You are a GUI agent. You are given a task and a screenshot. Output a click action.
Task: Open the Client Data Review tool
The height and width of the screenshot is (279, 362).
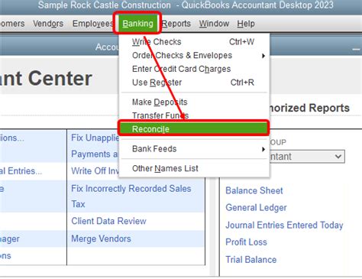click(x=108, y=221)
